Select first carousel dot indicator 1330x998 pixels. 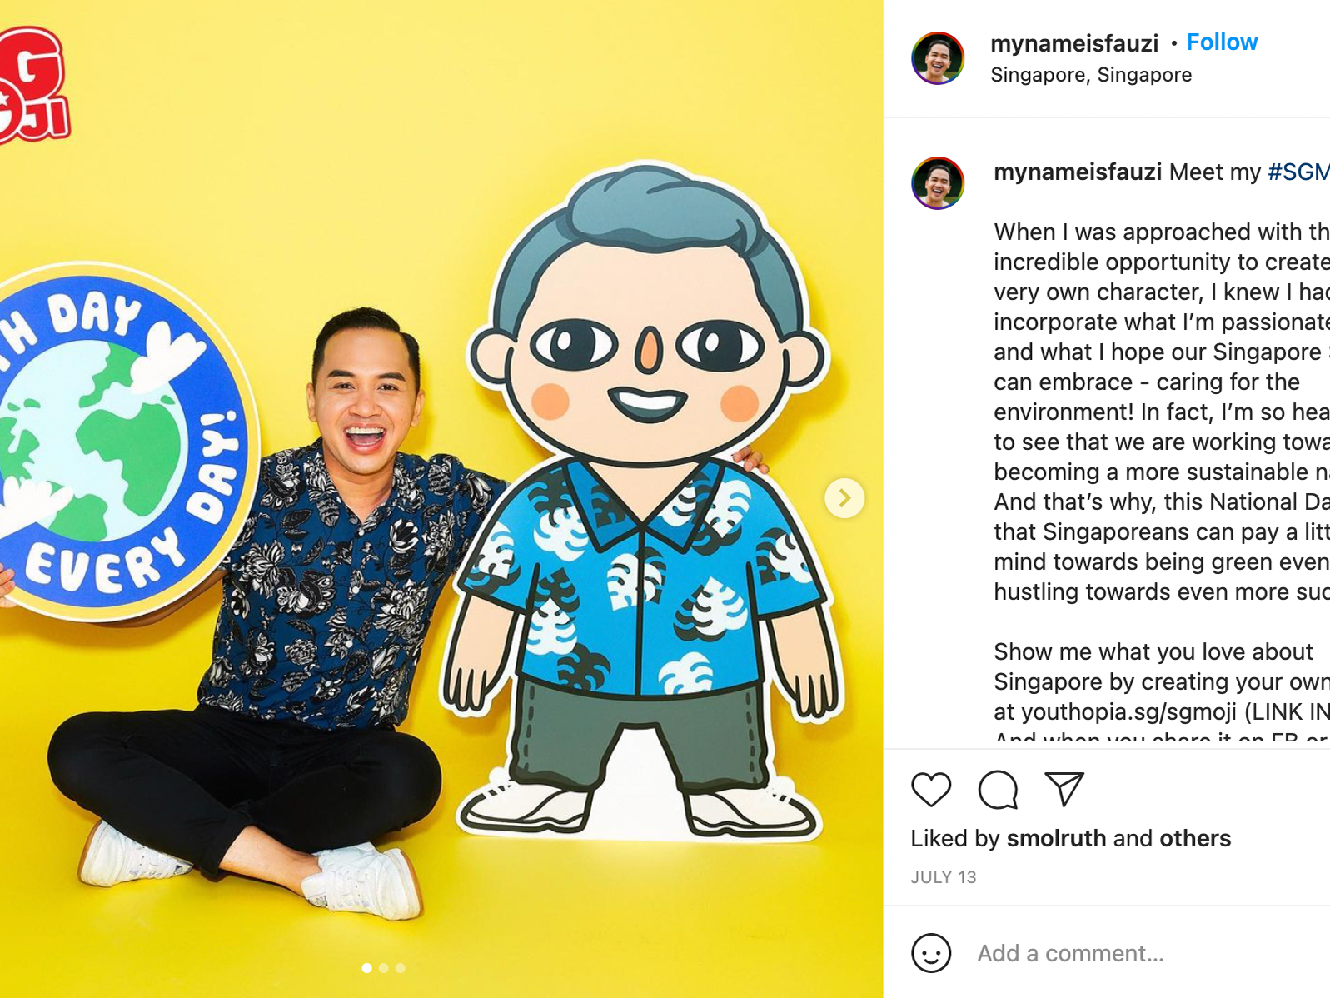click(x=367, y=968)
